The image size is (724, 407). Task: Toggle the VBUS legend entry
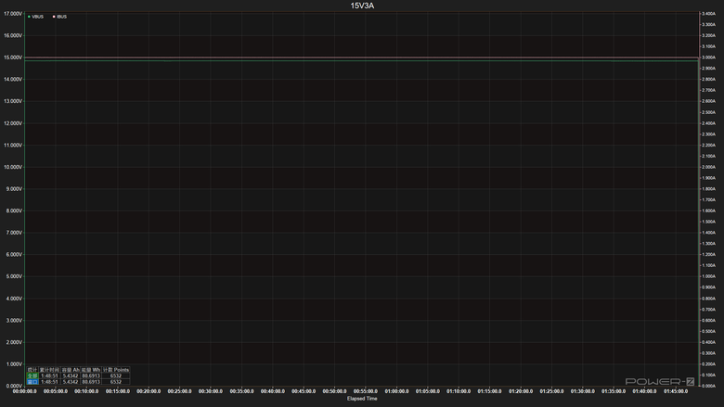pyautogui.click(x=35, y=17)
